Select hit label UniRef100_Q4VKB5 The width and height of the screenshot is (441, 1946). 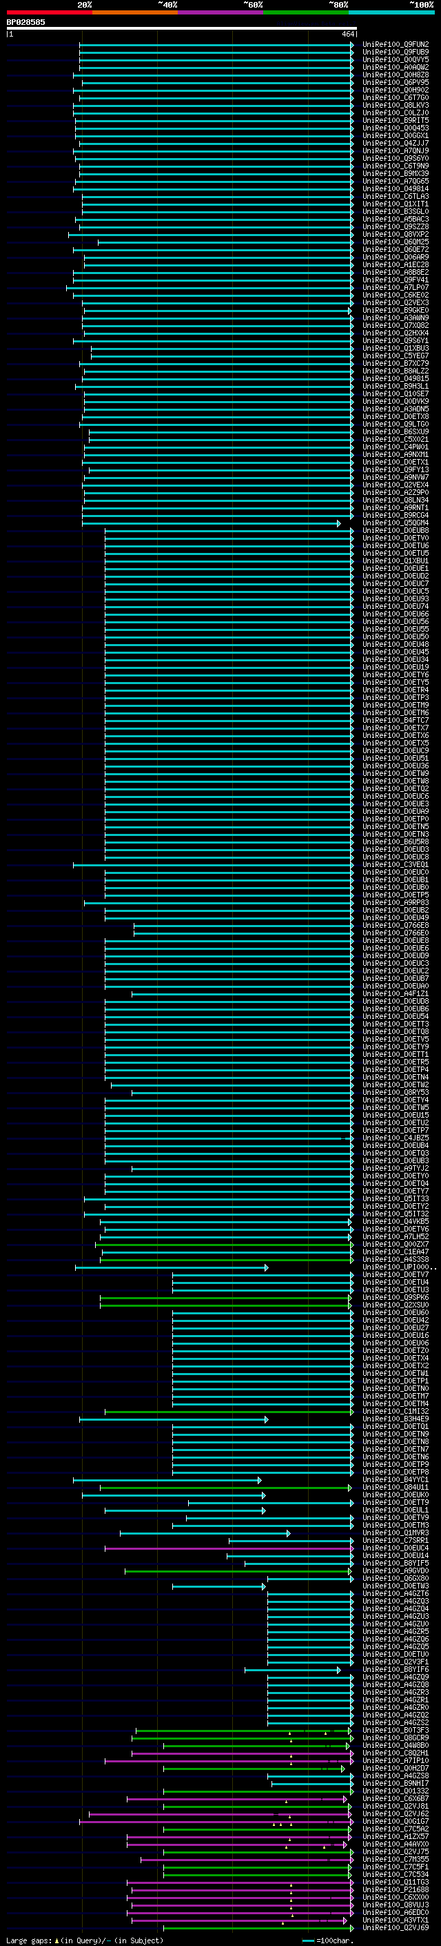click(396, 1222)
